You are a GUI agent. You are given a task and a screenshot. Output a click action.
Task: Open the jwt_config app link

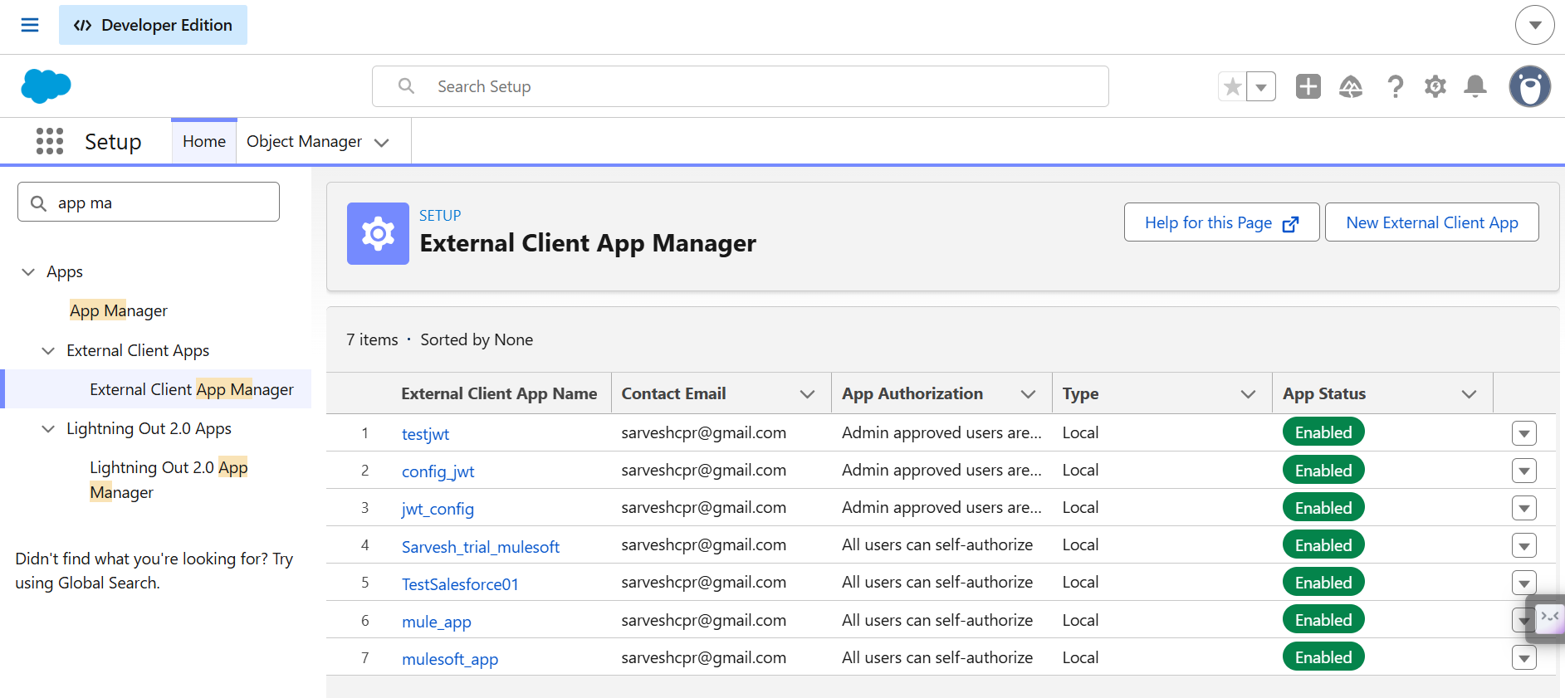(438, 509)
